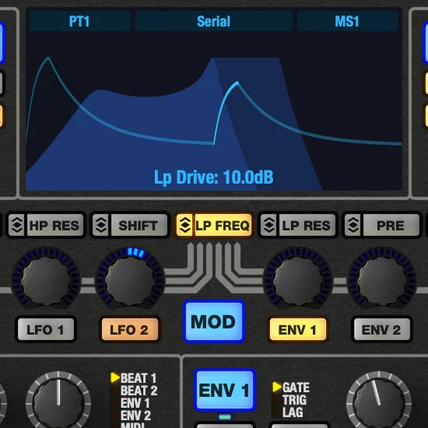Screen dimensions: 428x428
Task: Click the stepper arrows beside LP RES
Action: click(269, 225)
